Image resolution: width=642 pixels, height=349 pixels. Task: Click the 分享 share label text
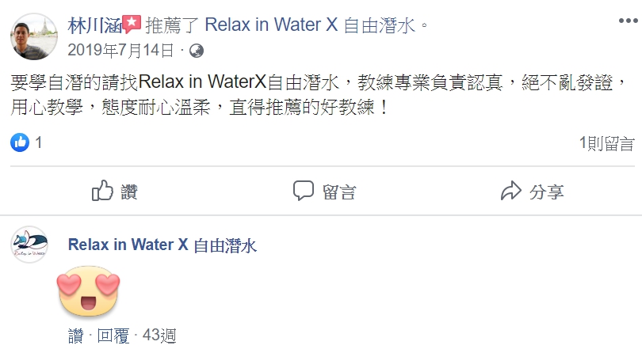pyautogui.click(x=547, y=192)
